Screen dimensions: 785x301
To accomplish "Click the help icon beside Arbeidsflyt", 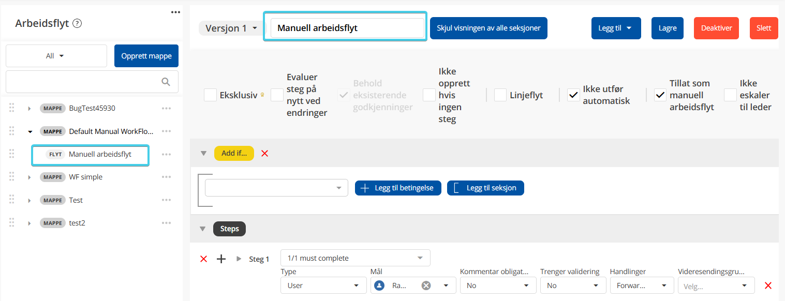I will pyautogui.click(x=77, y=23).
